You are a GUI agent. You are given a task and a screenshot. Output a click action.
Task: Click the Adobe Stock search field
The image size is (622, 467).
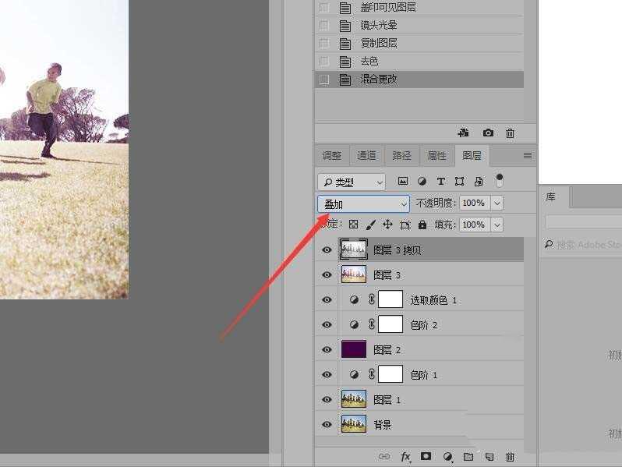pos(583,244)
